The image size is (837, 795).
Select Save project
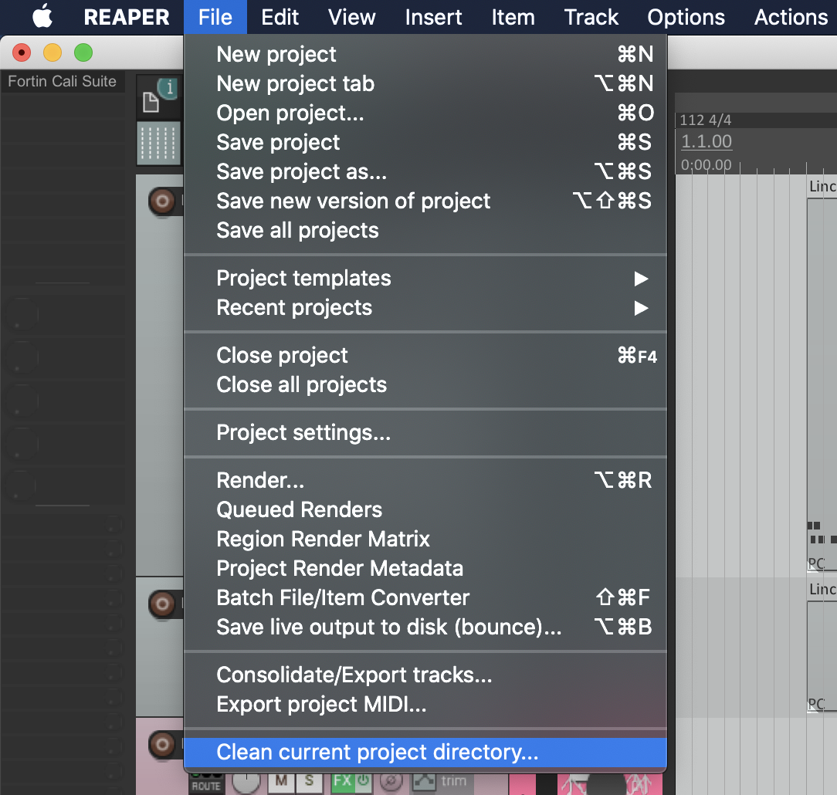click(425, 143)
